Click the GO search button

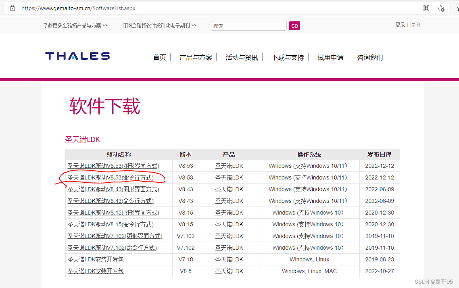294,26
